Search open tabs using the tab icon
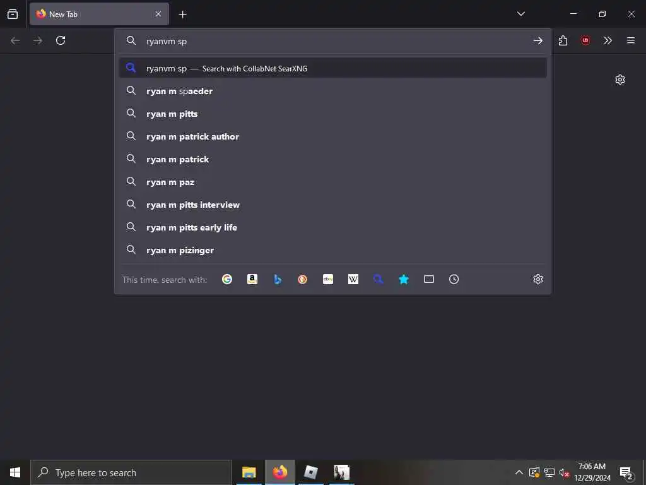The height and width of the screenshot is (485, 646). pyautogui.click(x=429, y=279)
